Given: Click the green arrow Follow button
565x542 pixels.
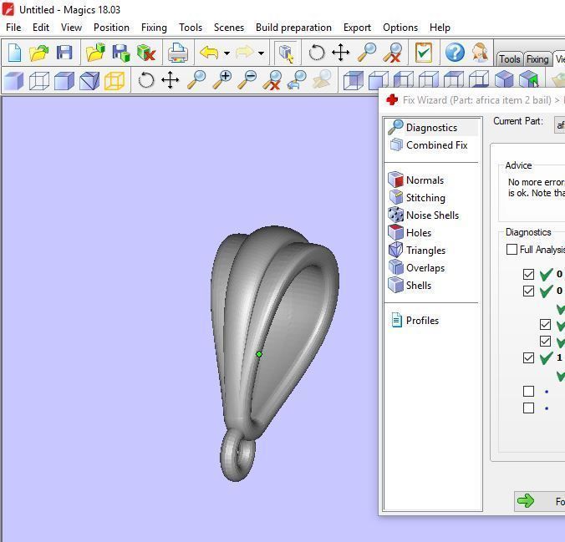Looking at the screenshot, I should pyautogui.click(x=539, y=501).
